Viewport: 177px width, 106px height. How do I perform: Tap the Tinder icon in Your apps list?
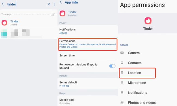tap(4, 23)
